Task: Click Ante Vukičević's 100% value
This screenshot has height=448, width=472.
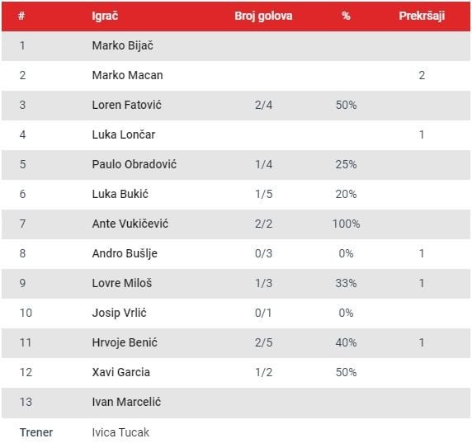Action: 347,224
